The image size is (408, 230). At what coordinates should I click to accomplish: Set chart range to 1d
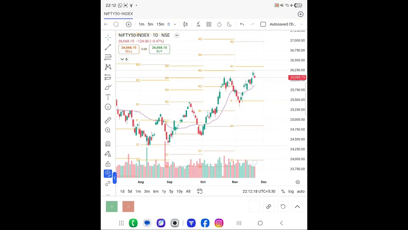point(122,191)
